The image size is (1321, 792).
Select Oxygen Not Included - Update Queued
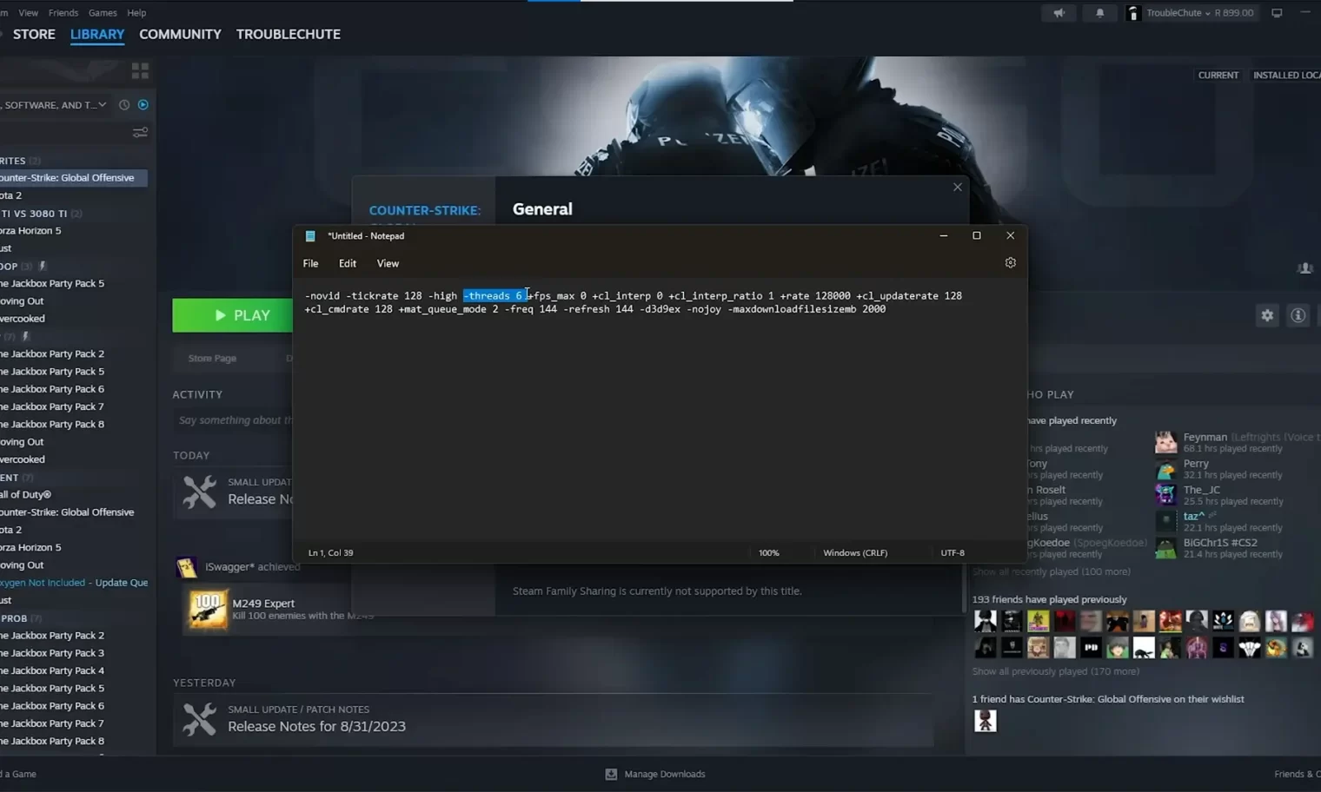click(x=74, y=583)
